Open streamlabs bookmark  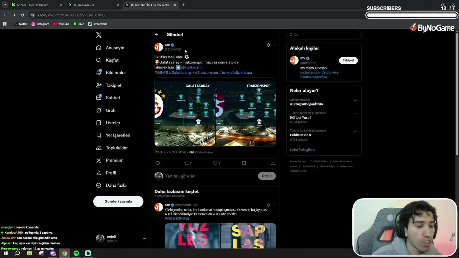tap(98, 24)
